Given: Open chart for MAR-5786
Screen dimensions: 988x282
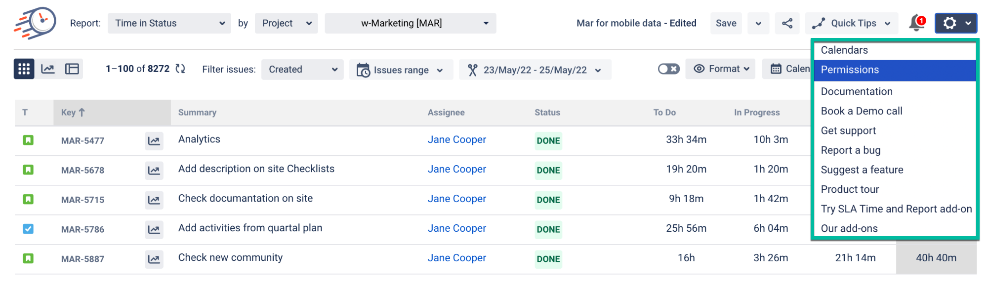Looking at the screenshot, I should pyautogui.click(x=154, y=230).
